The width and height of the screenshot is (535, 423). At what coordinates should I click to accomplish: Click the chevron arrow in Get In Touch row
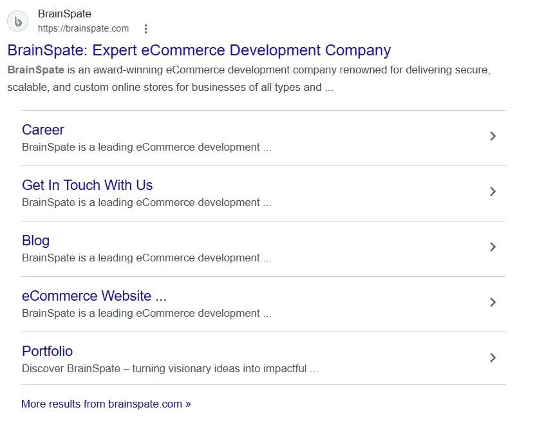pos(493,191)
